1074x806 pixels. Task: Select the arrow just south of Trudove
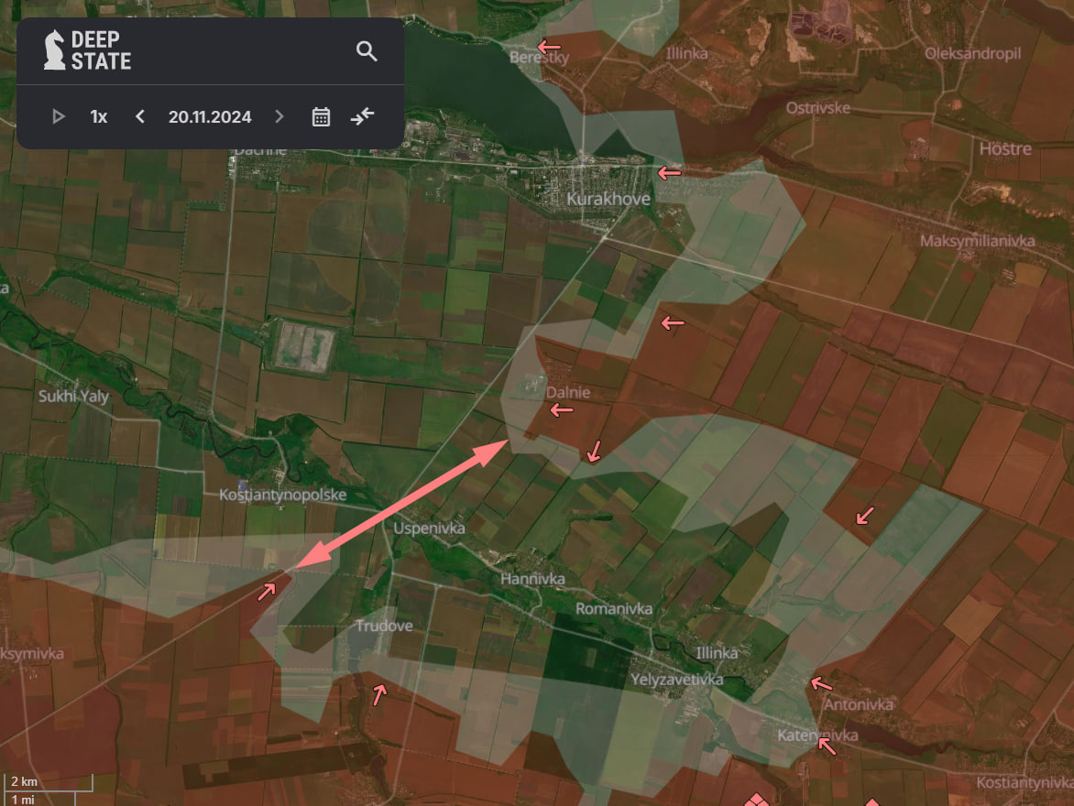coord(378,694)
